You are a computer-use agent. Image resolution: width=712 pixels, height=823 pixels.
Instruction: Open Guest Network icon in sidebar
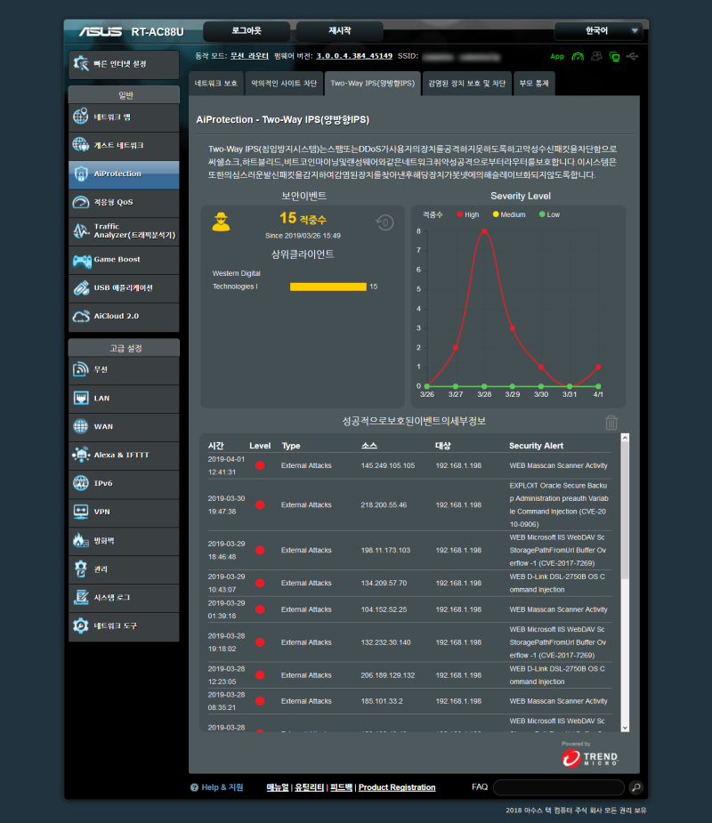81,145
